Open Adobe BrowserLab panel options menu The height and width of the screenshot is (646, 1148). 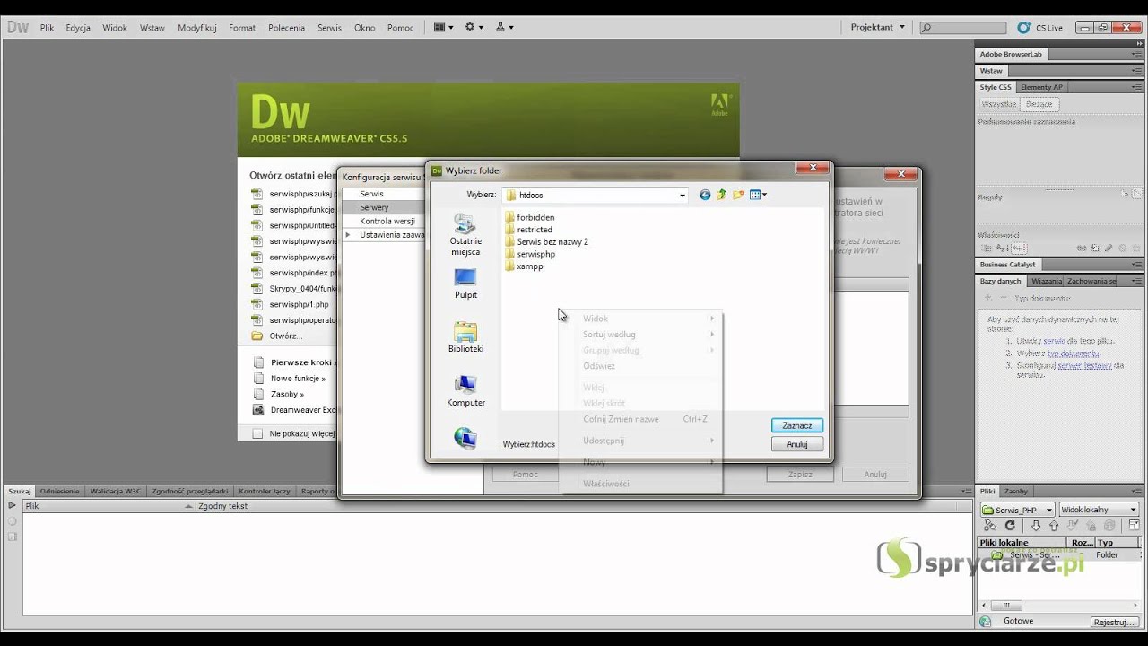point(1136,54)
